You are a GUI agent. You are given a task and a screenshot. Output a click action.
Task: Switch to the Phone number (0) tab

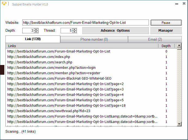pyautogui.click(x=94, y=39)
